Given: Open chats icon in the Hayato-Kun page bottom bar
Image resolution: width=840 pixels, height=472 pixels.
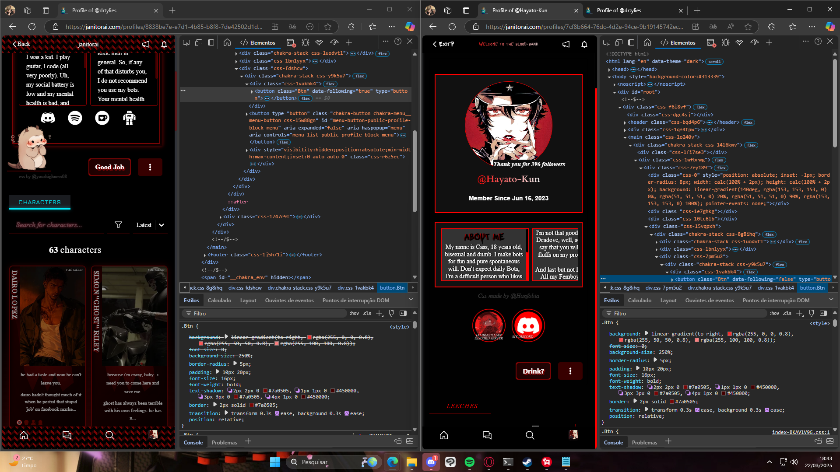Looking at the screenshot, I should coord(487,435).
